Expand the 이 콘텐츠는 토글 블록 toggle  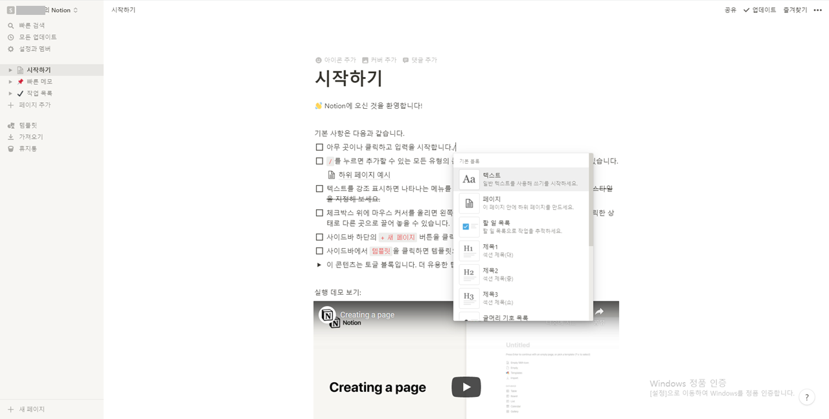[x=319, y=265]
